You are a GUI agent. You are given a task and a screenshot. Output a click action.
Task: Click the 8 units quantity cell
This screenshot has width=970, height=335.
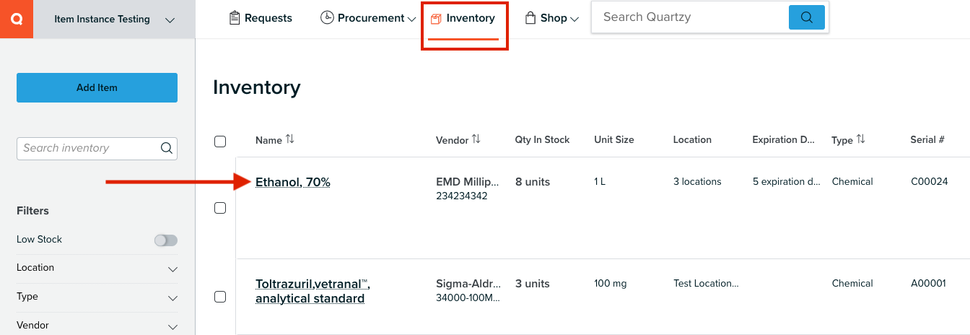pos(533,182)
